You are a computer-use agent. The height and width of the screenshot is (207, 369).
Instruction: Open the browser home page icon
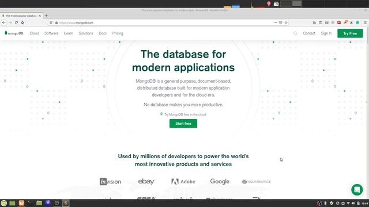point(22,22)
